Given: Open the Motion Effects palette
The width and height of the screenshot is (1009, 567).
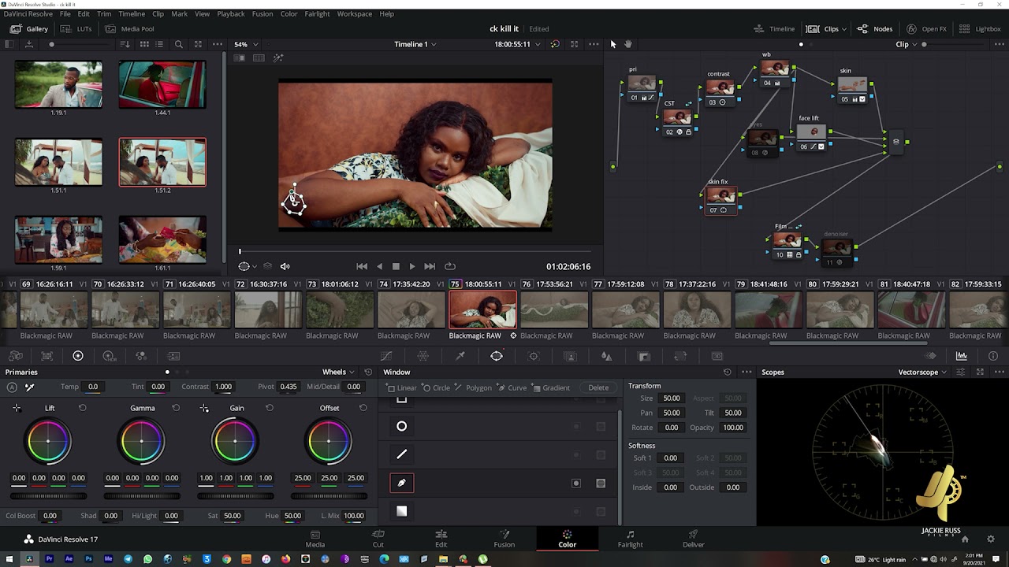Looking at the screenshot, I should point(173,356).
